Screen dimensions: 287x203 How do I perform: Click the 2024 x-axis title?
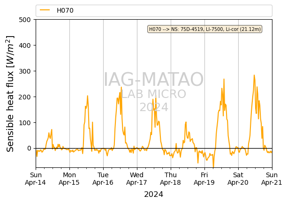tap(153, 194)
